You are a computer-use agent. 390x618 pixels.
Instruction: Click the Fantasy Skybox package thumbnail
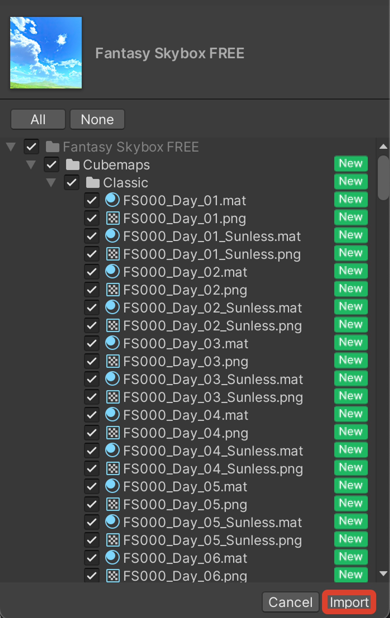pos(46,53)
